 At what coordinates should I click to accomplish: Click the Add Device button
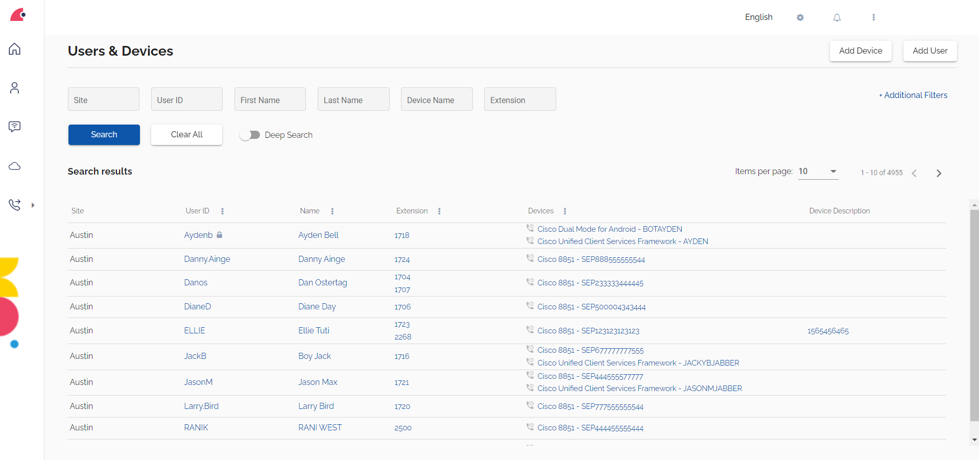861,51
